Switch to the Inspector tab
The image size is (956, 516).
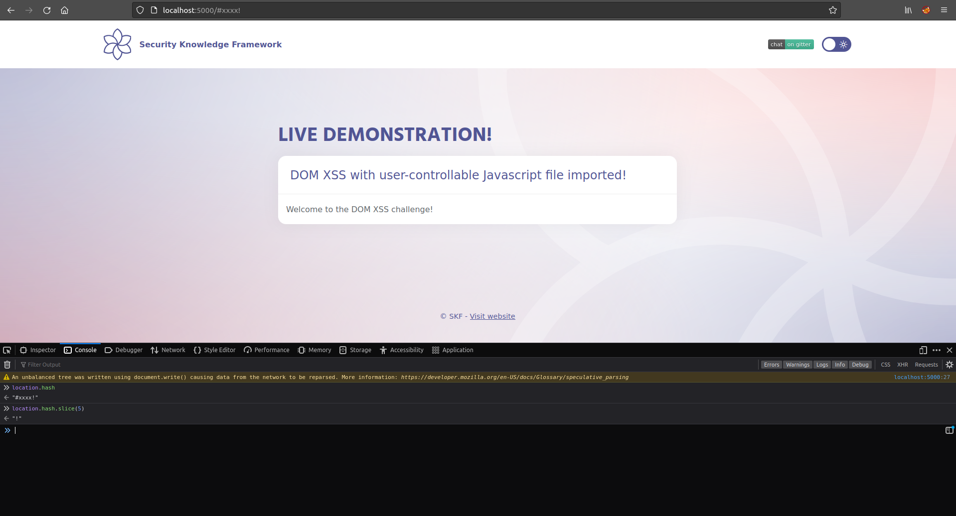pyautogui.click(x=38, y=350)
